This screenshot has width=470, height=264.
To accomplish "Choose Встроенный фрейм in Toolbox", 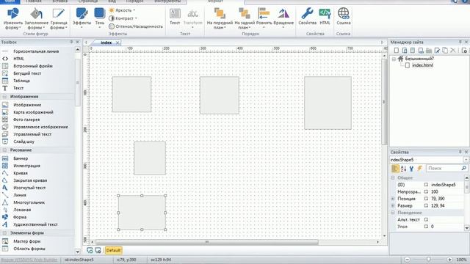I will coord(33,66).
